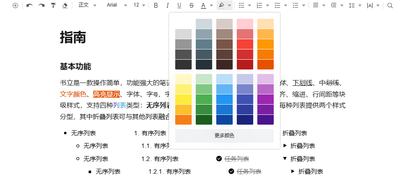Open the font size 12 dropdown
This screenshot has height=179, width=403.
pos(139,5)
